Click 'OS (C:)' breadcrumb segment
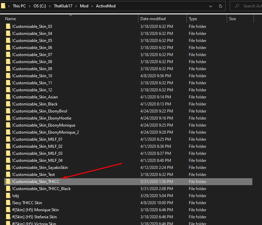The width and height of the screenshot is (262, 225). pyautogui.click(x=40, y=6)
